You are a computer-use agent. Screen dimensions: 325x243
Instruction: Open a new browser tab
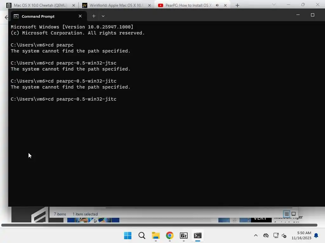point(237,5)
